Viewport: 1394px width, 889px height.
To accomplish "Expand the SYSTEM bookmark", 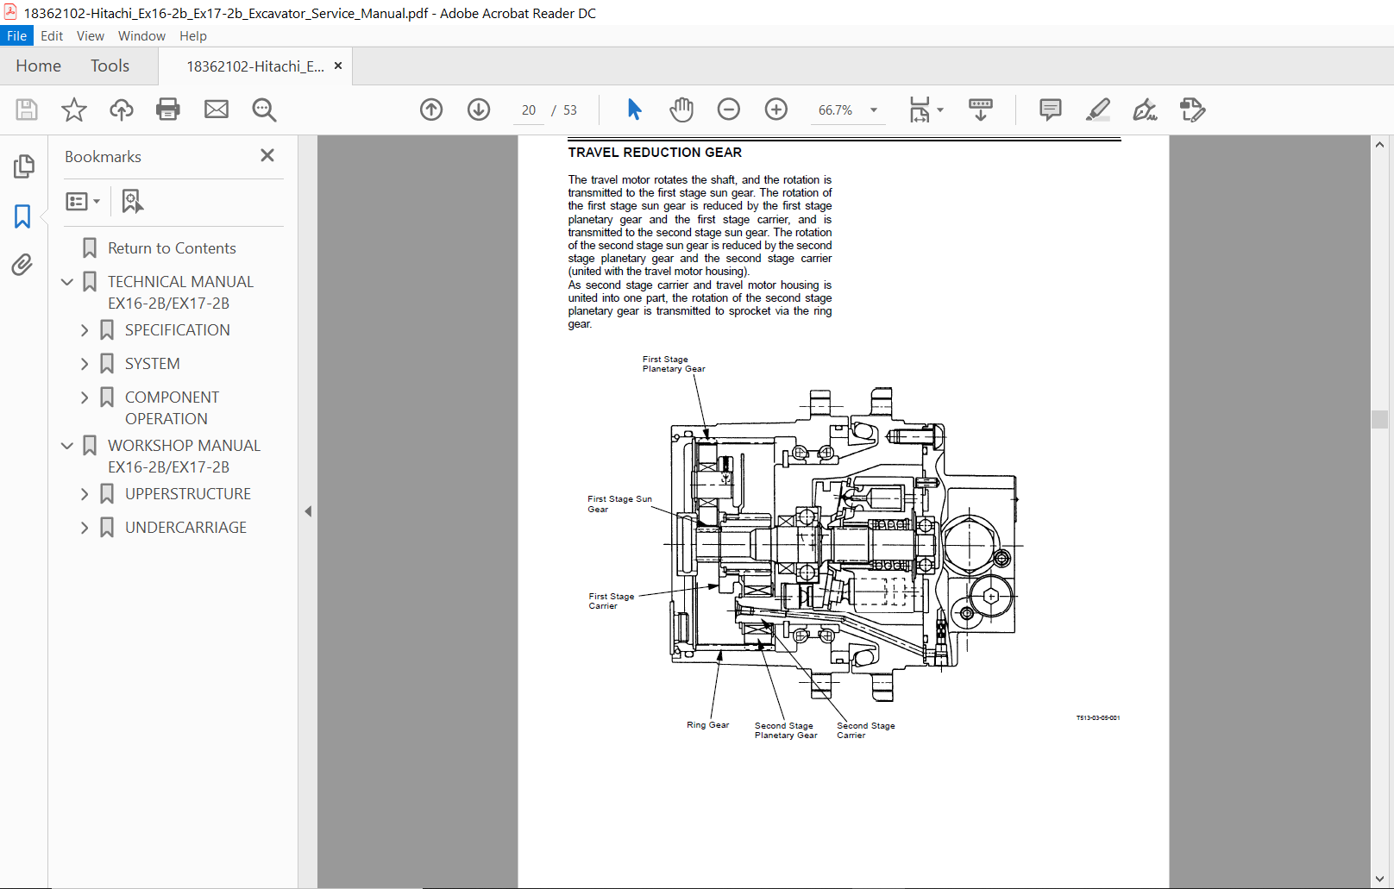I will [85, 364].
